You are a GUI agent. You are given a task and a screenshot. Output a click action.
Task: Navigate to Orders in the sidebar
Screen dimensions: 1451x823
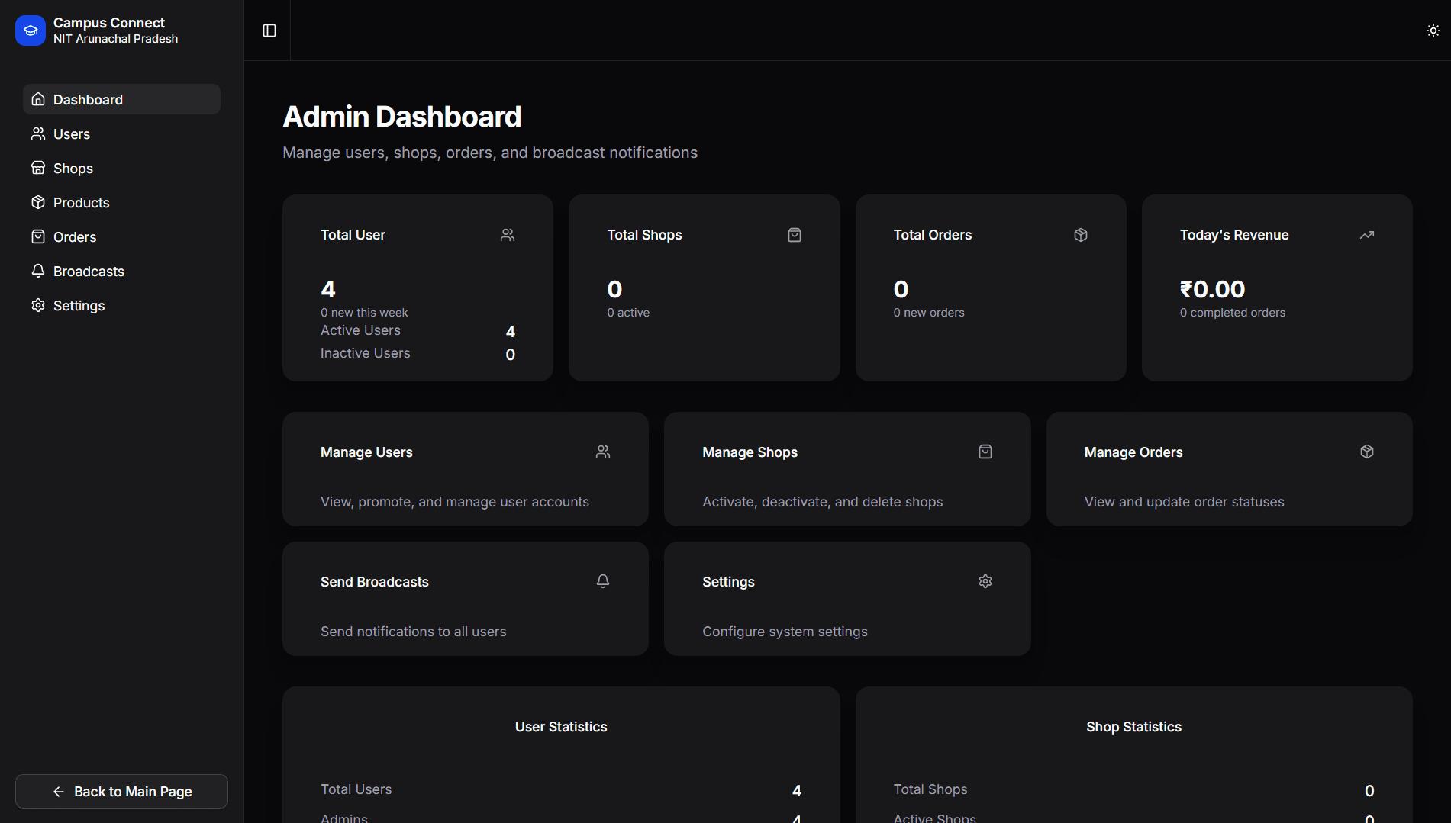coord(74,237)
